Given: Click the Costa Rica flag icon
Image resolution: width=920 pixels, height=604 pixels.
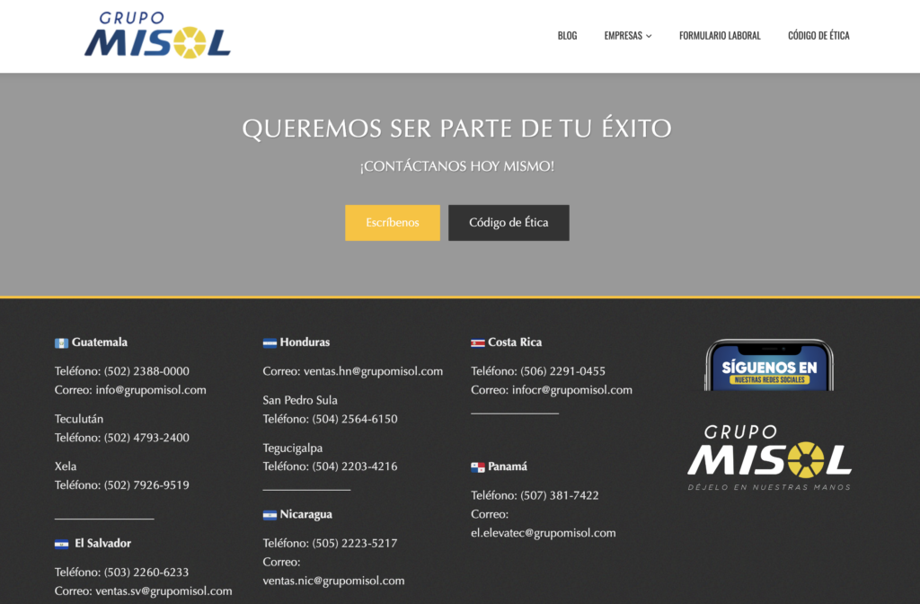Looking at the screenshot, I should coord(478,342).
